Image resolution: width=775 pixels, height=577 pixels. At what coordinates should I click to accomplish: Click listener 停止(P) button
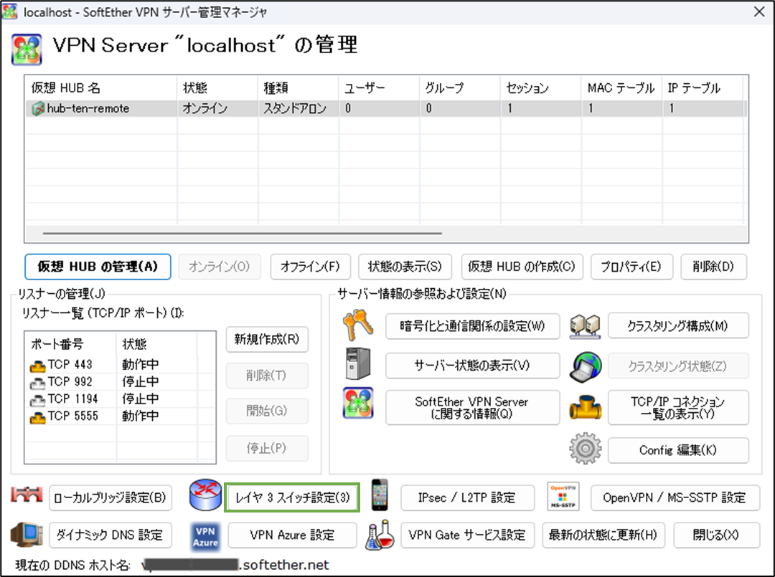(267, 448)
